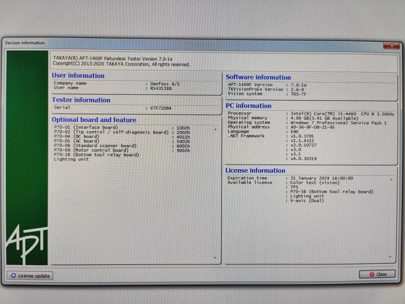Viewport: 405px width, 304px height.
Task: Click the Physical memory value 4.00 GB
Action: (x=299, y=118)
